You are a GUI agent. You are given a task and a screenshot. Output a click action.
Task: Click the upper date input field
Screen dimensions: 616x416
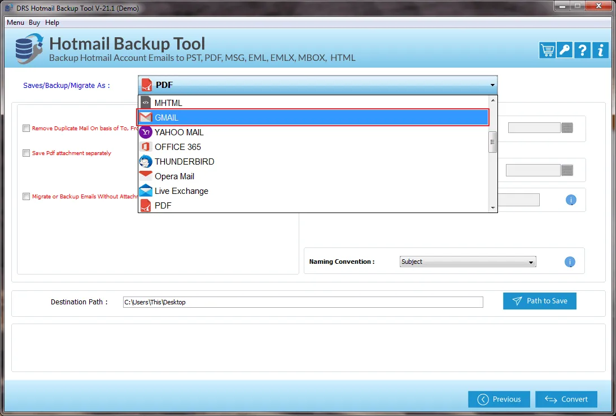[x=534, y=128]
